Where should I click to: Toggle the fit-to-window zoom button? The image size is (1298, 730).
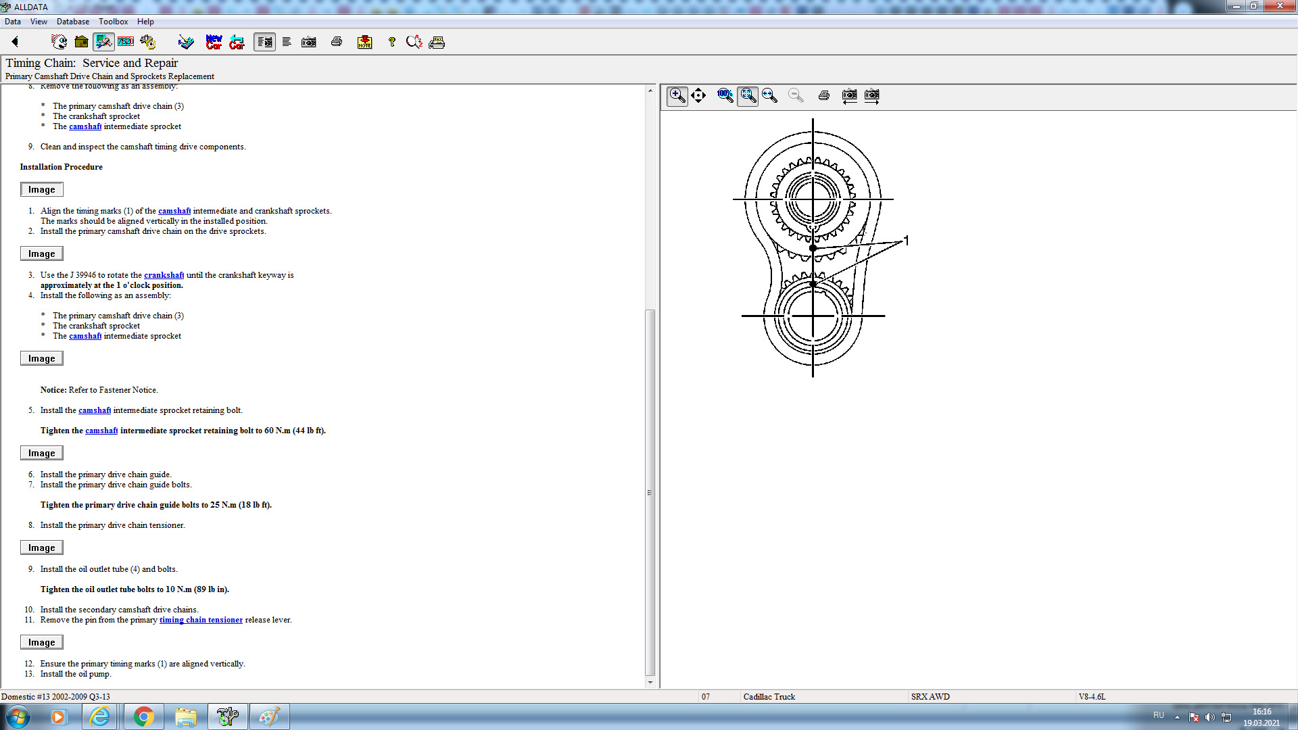(x=747, y=95)
